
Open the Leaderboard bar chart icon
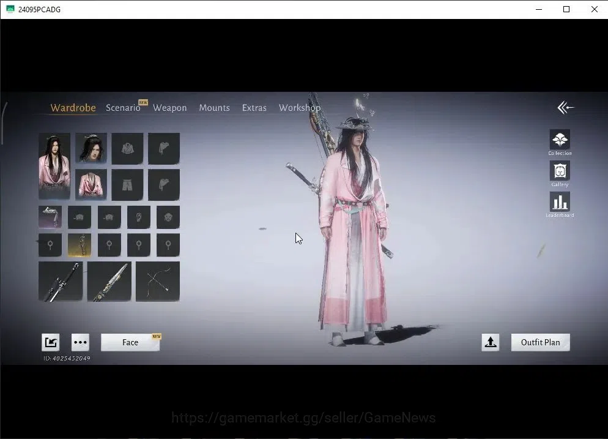[560, 202]
